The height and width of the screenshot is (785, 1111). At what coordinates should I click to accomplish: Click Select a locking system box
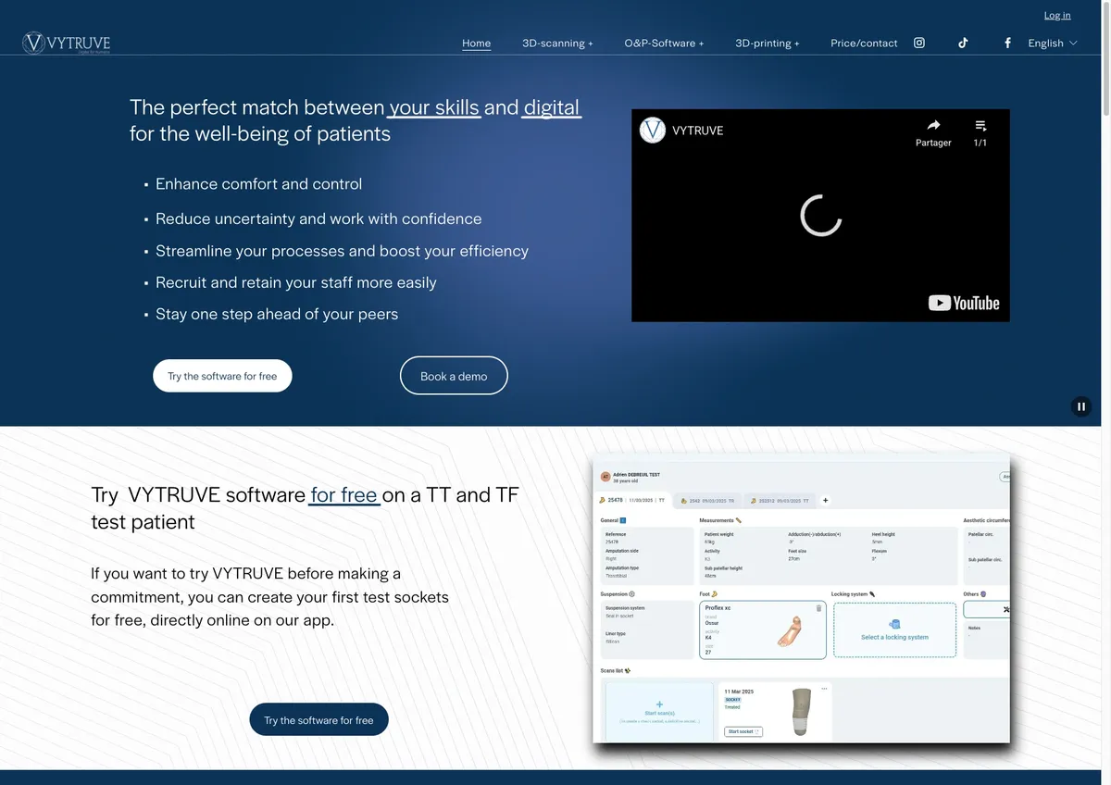click(894, 630)
